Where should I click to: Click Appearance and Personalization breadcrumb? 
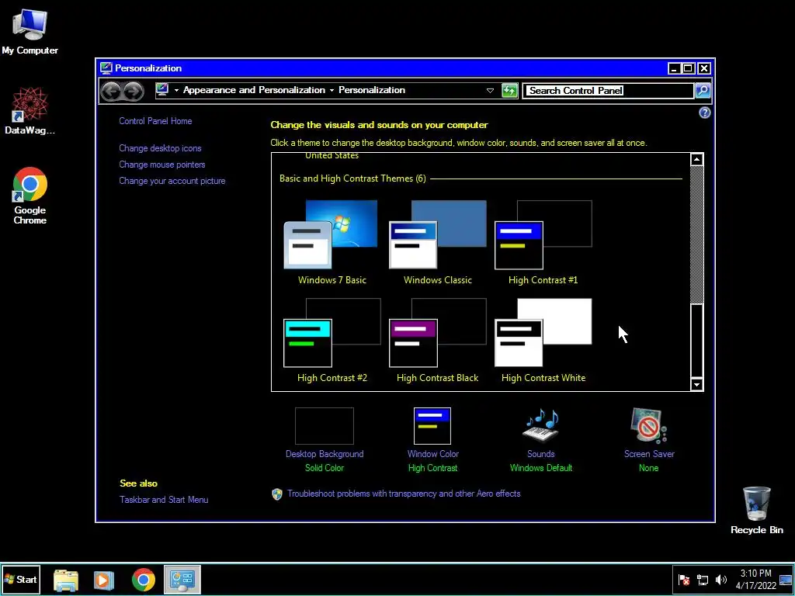point(254,90)
